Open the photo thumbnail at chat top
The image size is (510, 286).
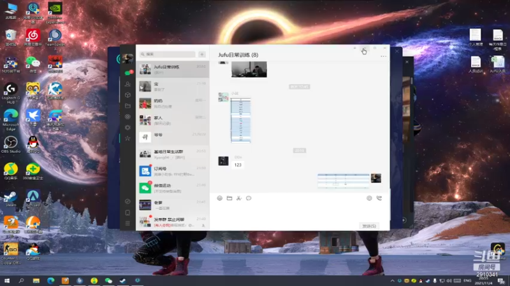[249, 69]
